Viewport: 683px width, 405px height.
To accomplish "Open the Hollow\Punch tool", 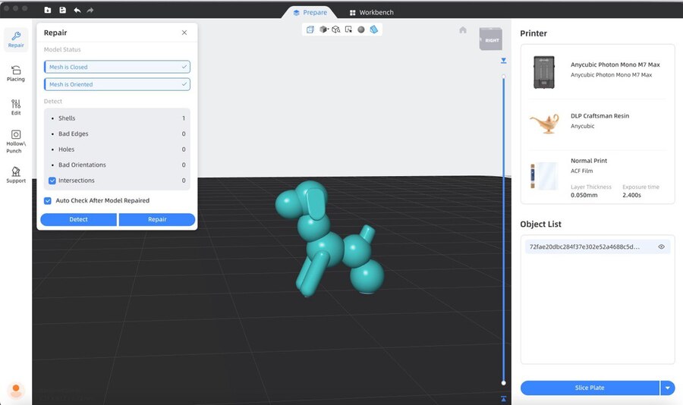I will (16, 140).
